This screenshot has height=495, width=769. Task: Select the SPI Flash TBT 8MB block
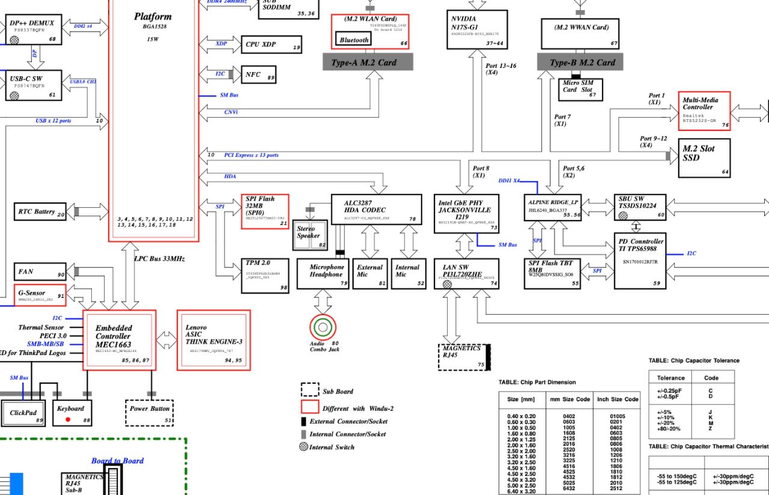coord(553,273)
